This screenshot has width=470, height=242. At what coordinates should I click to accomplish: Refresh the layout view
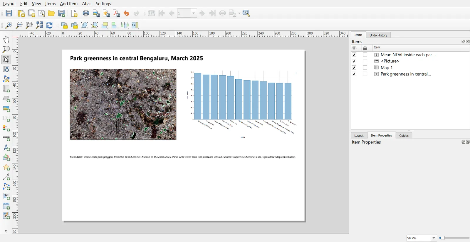tap(49, 25)
